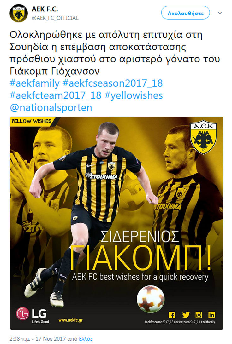
Task: Click the LG logo in the image
Action: coord(31,315)
